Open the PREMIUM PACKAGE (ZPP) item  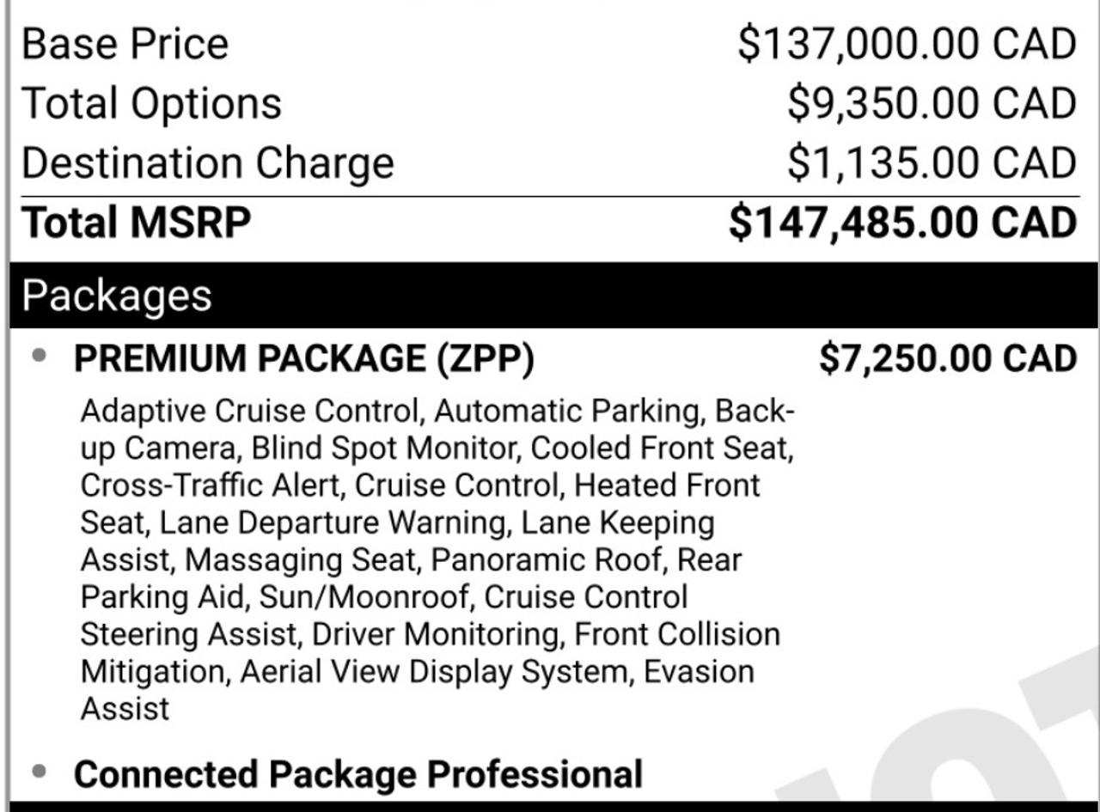304,359
